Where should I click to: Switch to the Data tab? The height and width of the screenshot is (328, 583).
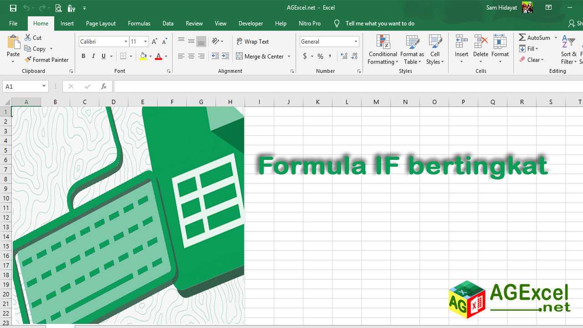(168, 23)
